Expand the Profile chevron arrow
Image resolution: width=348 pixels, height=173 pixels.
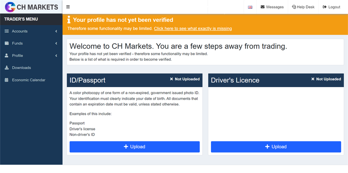[56, 55]
